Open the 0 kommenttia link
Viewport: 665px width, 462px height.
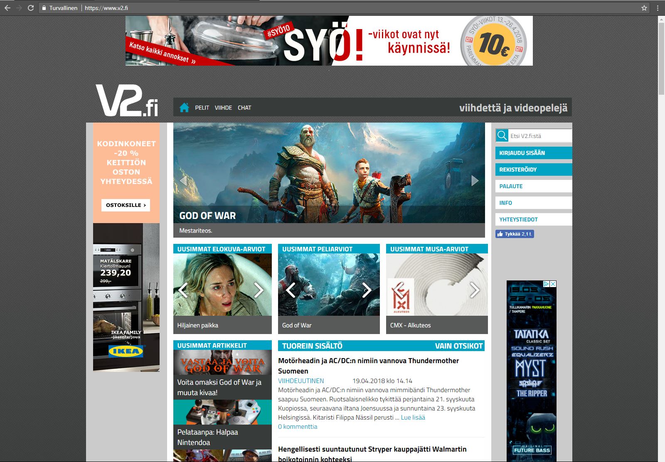point(298,426)
